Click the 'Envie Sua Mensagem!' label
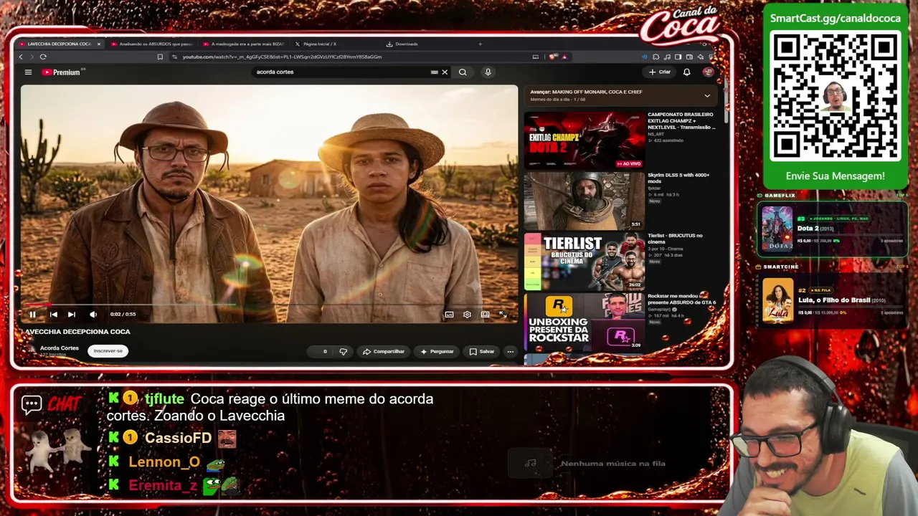 [x=835, y=176]
